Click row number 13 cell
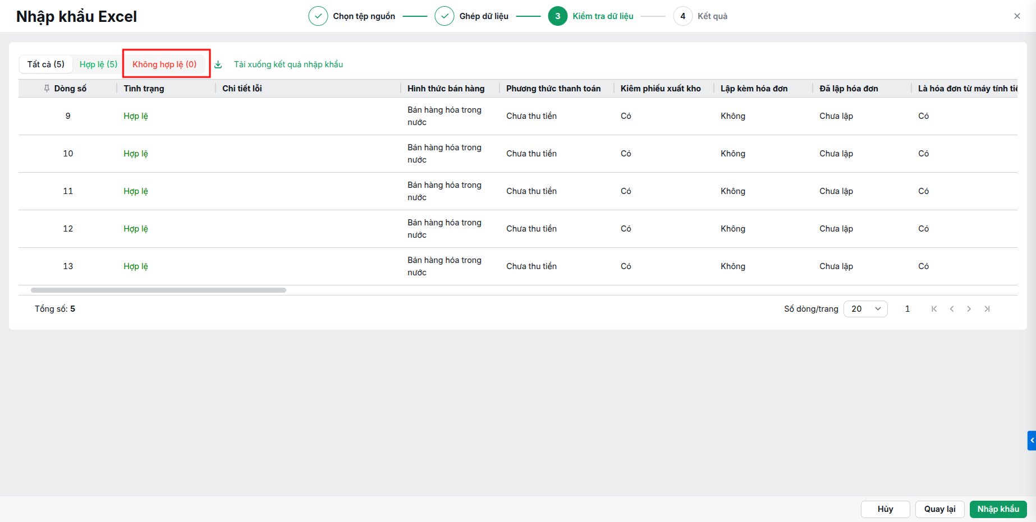Screen dimensions: 1036x522 pyautogui.click(x=68, y=266)
